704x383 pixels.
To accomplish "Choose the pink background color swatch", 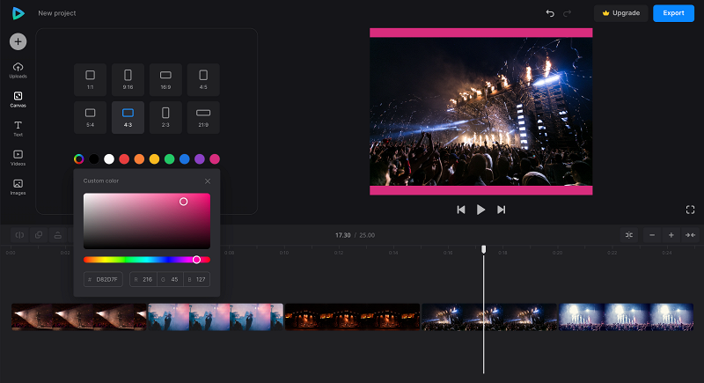I will (215, 159).
